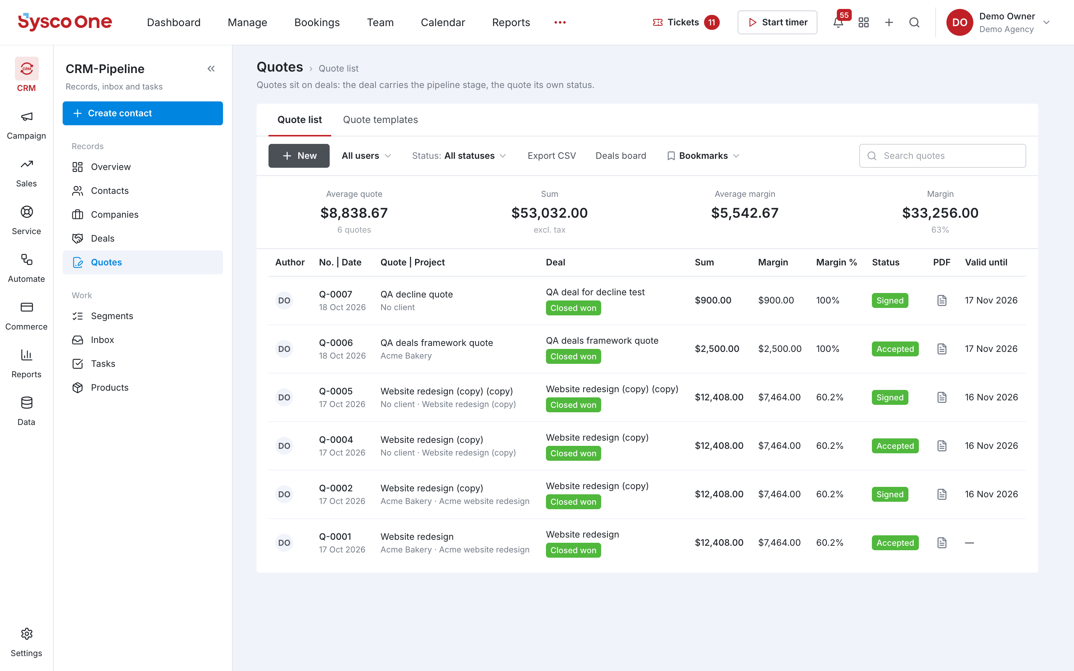Click the QA deal for decline test deal
The height and width of the screenshot is (671, 1074).
[595, 292]
